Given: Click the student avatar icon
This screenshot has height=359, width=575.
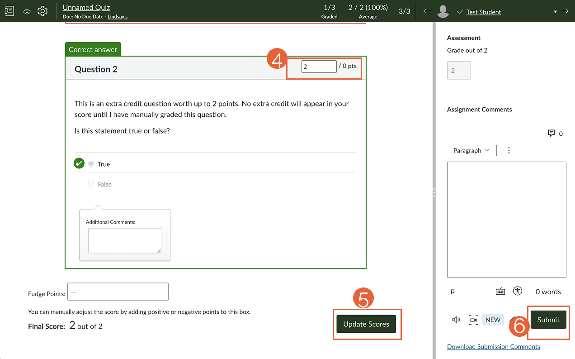Looking at the screenshot, I should point(443,11).
